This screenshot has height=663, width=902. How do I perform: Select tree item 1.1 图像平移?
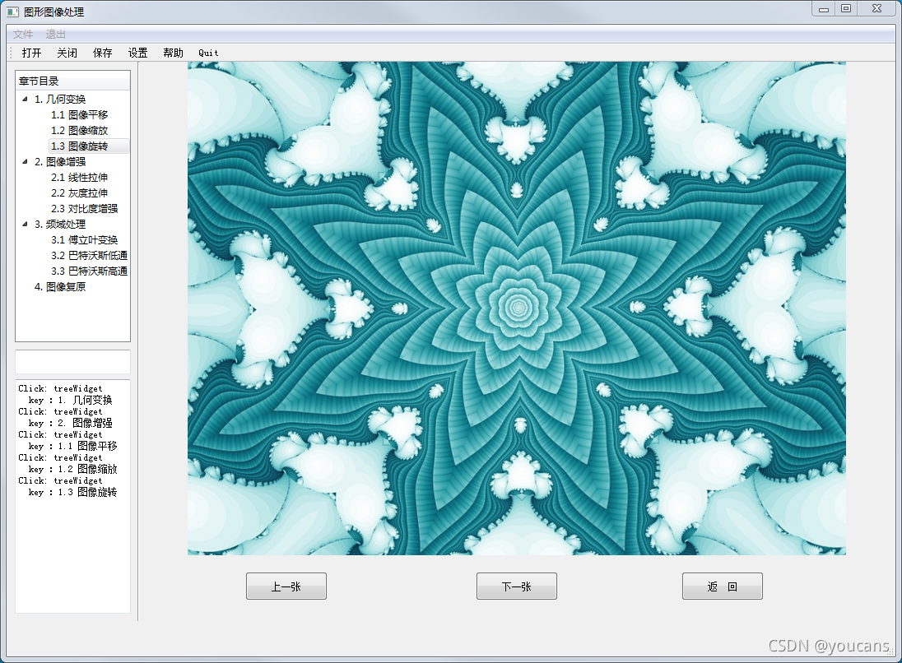[79, 115]
